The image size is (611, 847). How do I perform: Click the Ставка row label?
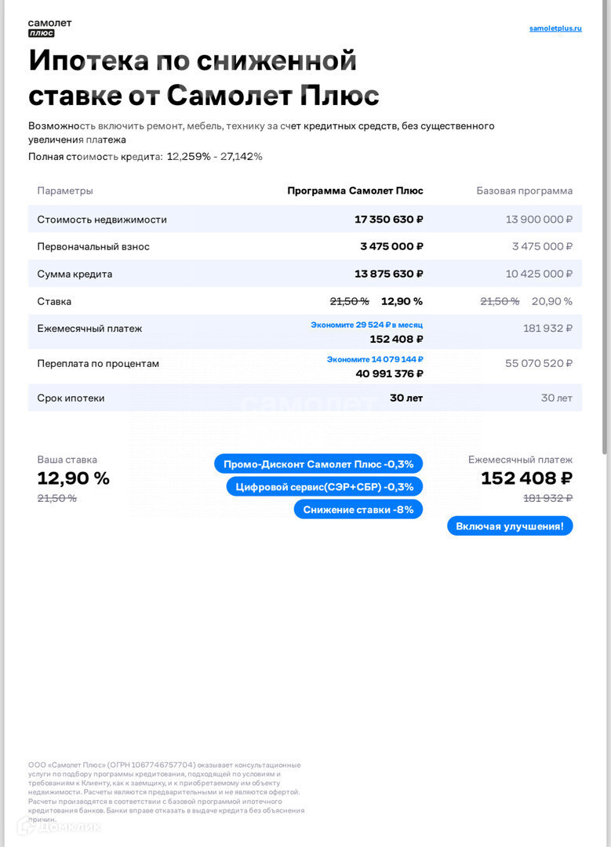(54, 301)
